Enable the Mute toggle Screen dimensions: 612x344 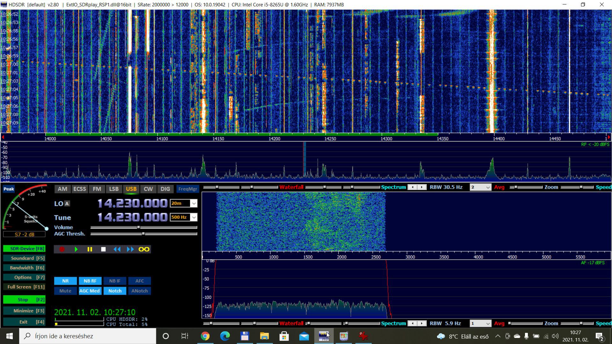pos(65,291)
